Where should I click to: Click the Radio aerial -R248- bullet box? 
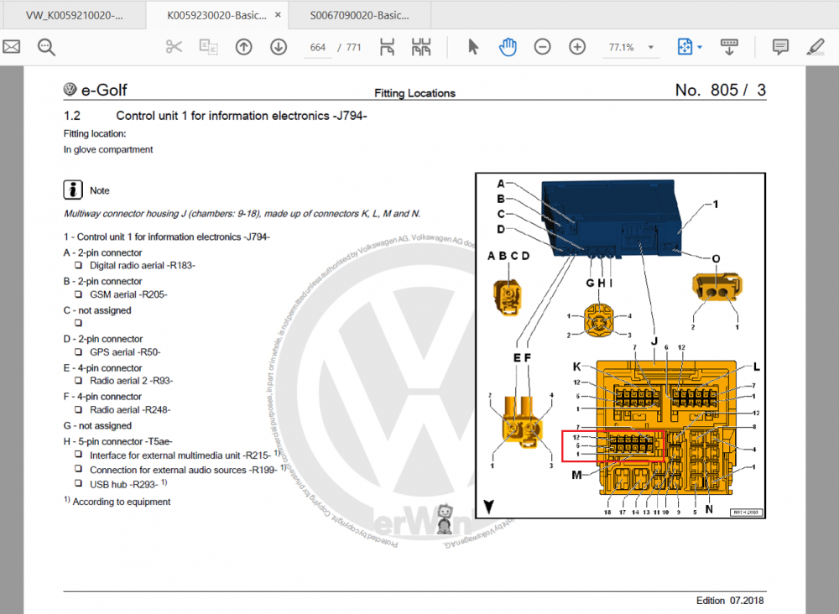(x=79, y=409)
